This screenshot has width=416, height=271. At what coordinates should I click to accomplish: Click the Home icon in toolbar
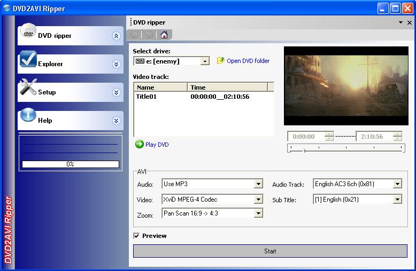click(164, 35)
